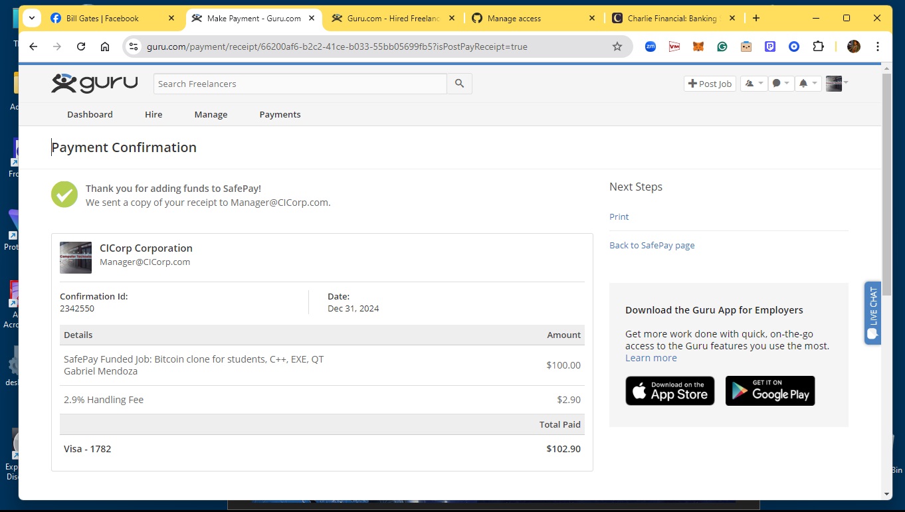
Task: Expand the messages chat dropdown
Action: pyautogui.click(x=781, y=84)
